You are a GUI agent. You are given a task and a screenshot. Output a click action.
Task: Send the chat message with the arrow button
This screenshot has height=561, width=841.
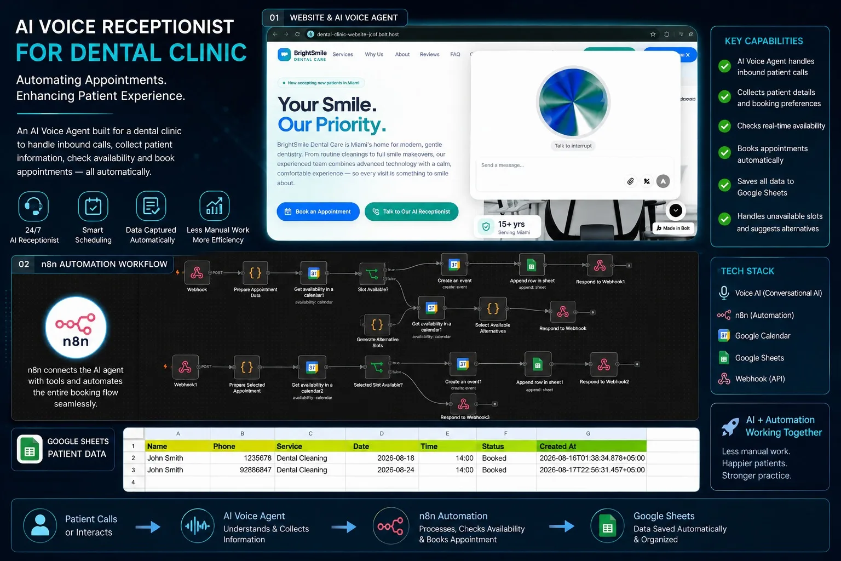[663, 181]
